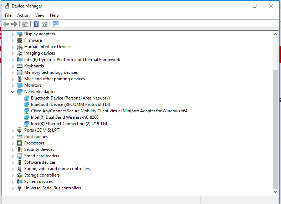This screenshot has width=281, height=204.
Task: Expand the Keyboards node
Action: click(12, 66)
